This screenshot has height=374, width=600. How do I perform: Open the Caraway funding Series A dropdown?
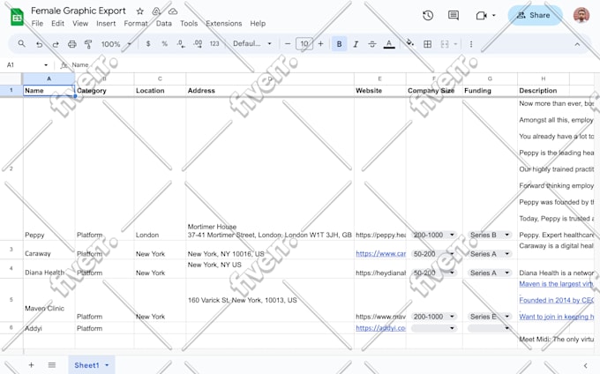(x=490, y=253)
